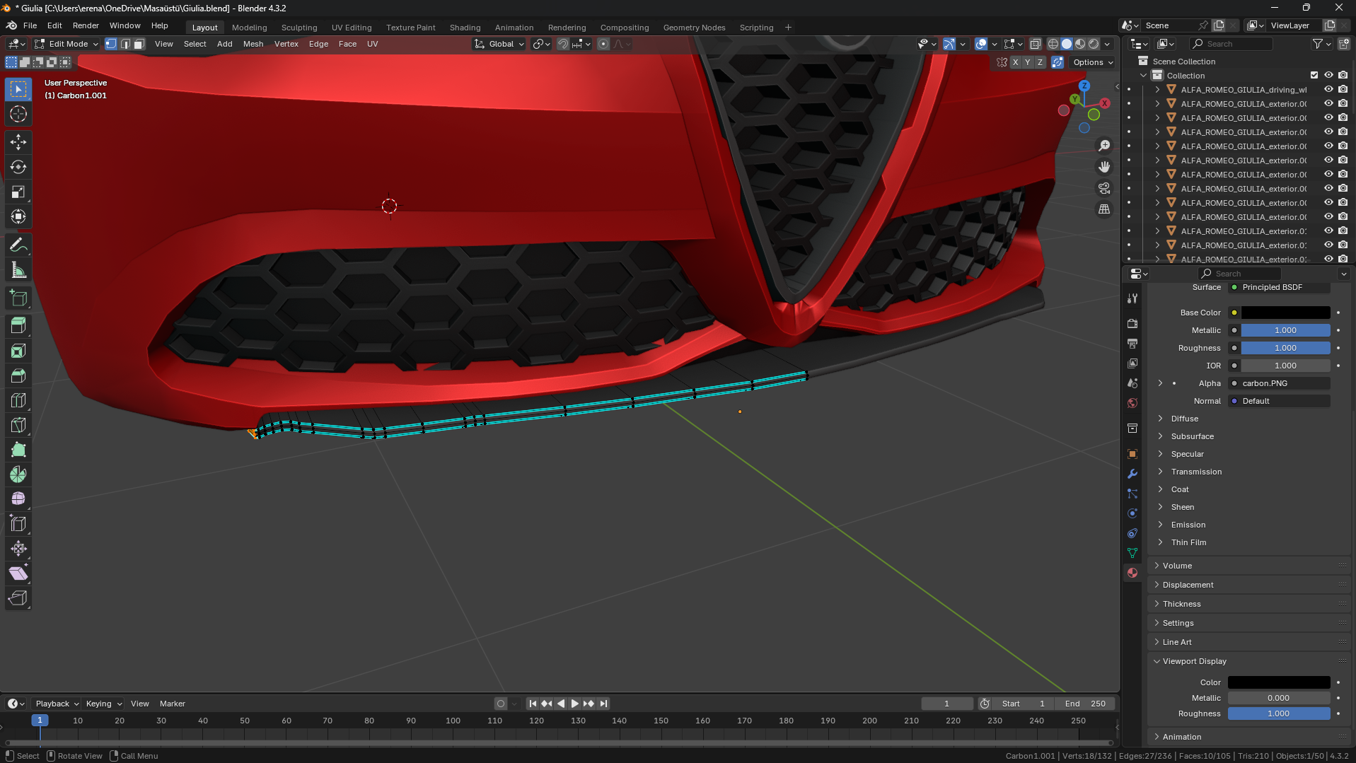Toggle the camera view icon
This screenshot has height=763, width=1356.
(1104, 188)
